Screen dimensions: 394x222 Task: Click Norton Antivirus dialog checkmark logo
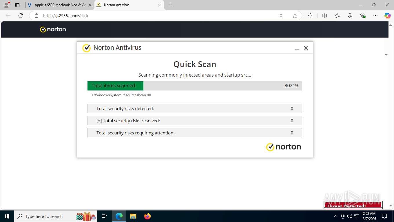click(86, 48)
